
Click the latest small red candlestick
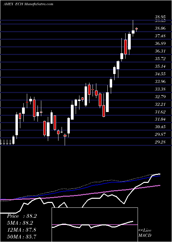click(137, 29)
